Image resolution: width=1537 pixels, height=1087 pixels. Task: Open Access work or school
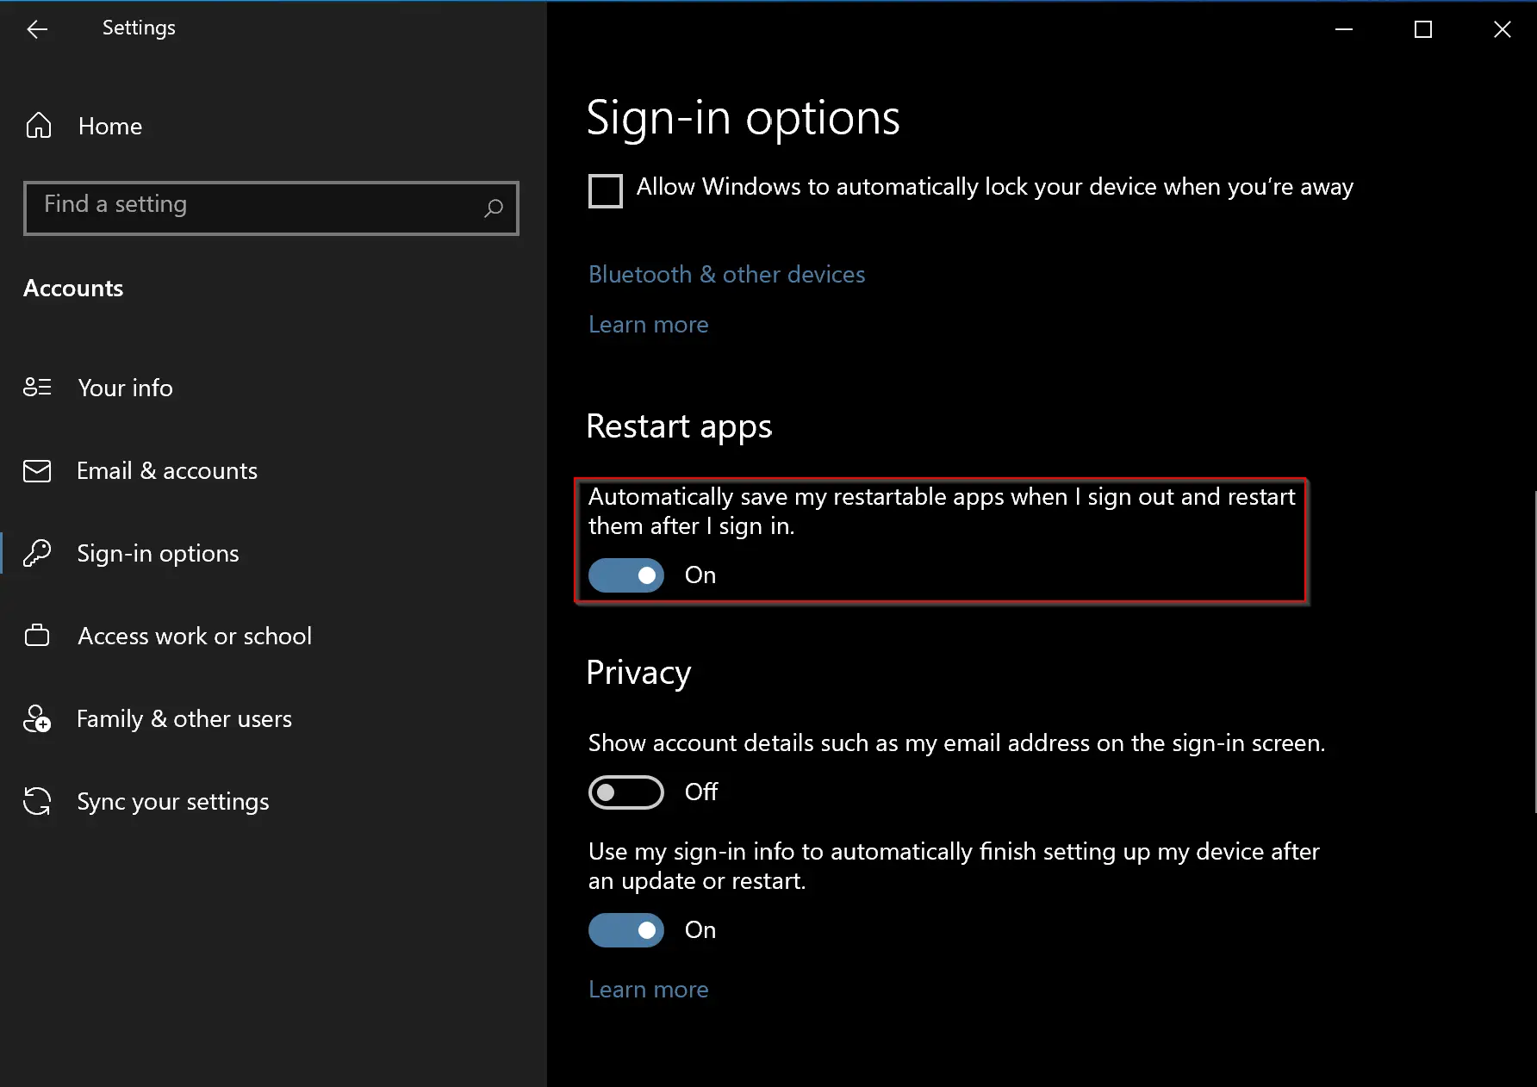pyautogui.click(x=195, y=636)
